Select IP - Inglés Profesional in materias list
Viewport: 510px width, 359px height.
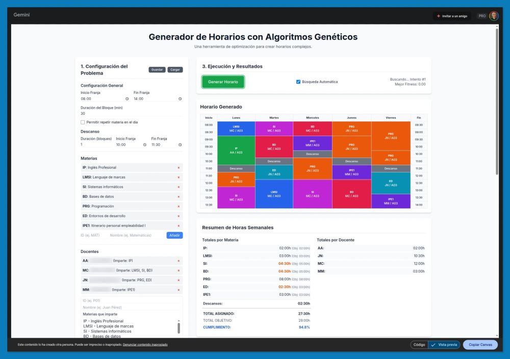pyautogui.click(x=104, y=321)
